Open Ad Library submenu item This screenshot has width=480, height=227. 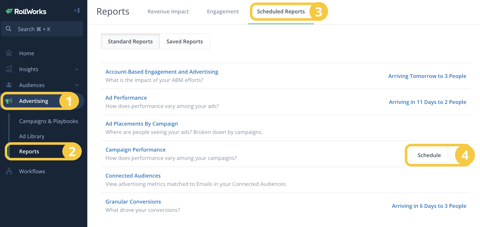pos(32,136)
